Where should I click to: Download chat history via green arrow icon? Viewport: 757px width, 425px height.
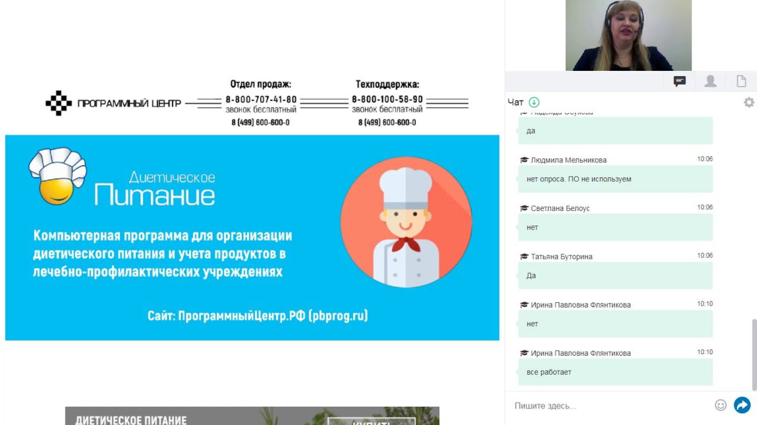click(534, 102)
